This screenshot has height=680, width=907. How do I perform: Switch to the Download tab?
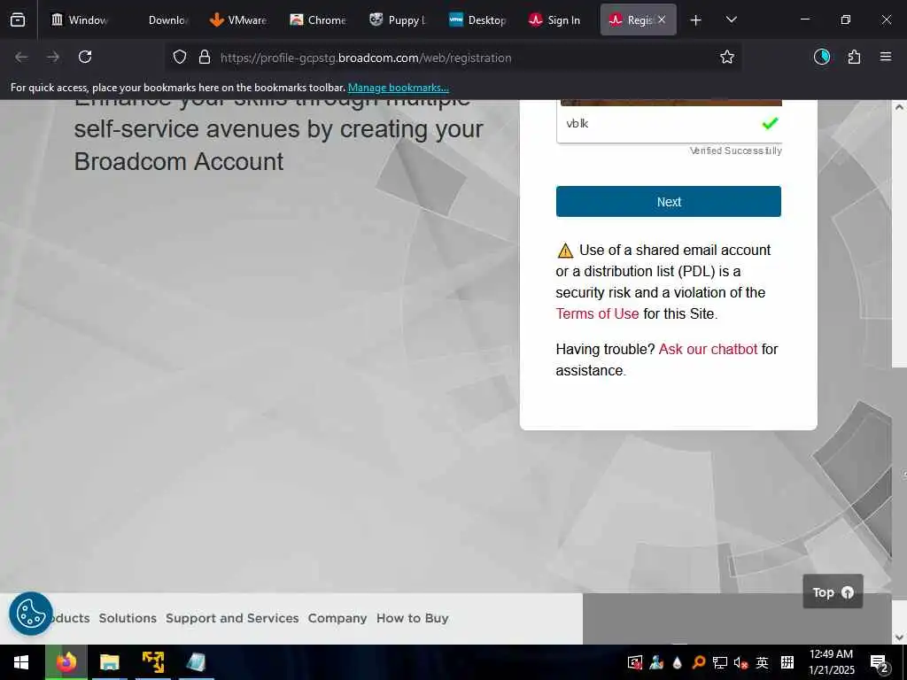coord(167,19)
